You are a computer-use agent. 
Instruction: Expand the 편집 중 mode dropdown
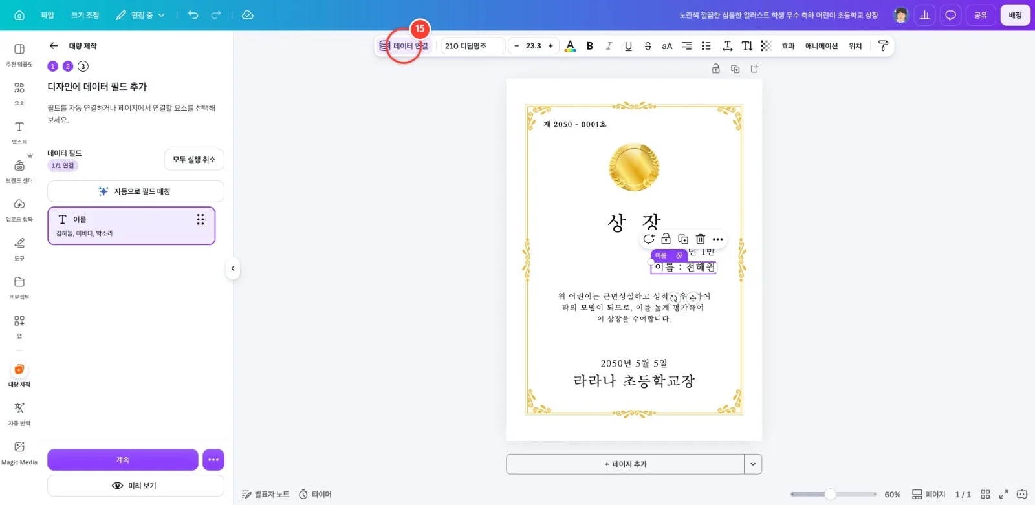(x=140, y=15)
